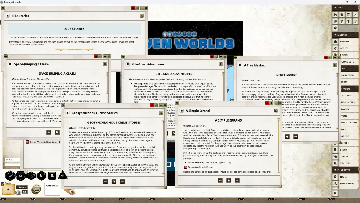Open the wrench options tool icon

tap(355, 14)
